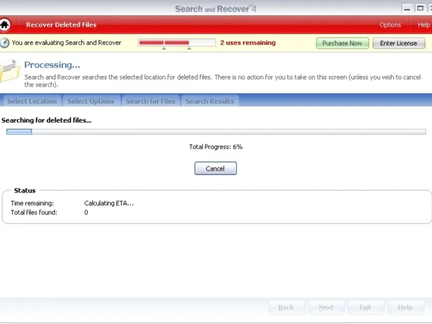This screenshot has height=324, width=432.
Task: Click the Exit button
Action: click(x=366, y=307)
